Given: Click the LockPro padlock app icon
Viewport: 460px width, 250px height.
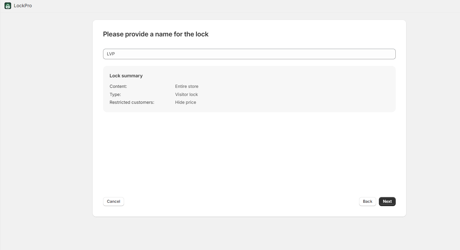Looking at the screenshot, I should click(8, 6).
